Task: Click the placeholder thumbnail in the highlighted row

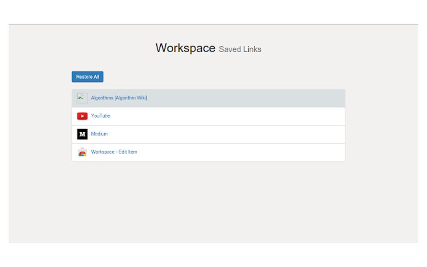Action: point(81,98)
